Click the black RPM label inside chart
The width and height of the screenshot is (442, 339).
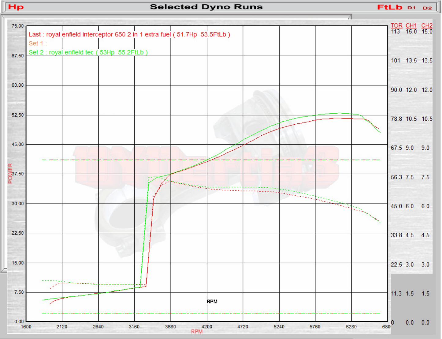[212, 302]
